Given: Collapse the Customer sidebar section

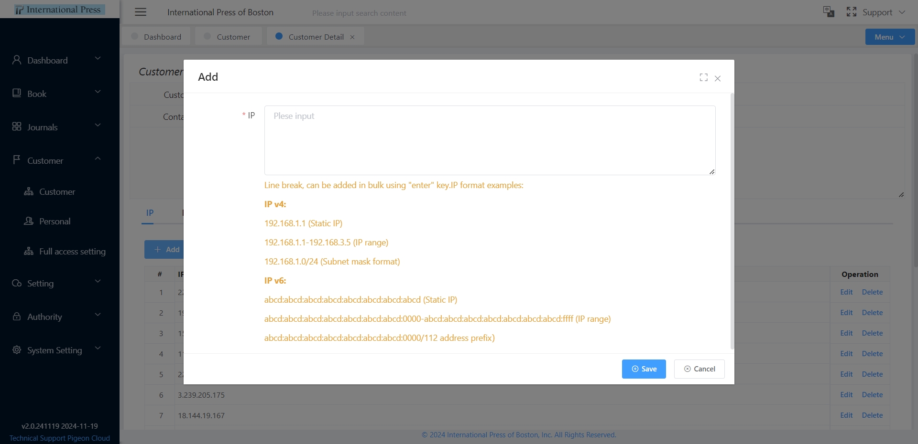Looking at the screenshot, I should pos(98,159).
